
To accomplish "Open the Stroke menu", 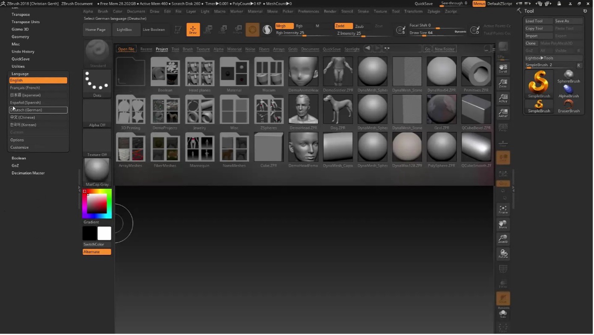I will click(363, 12).
